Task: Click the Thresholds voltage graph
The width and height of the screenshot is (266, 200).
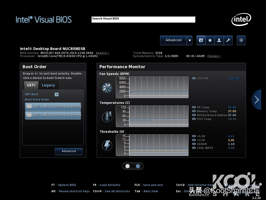Action: [x=152, y=145]
